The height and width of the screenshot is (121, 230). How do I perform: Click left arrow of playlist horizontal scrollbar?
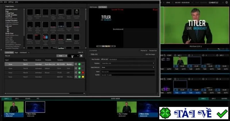(x=5, y=93)
